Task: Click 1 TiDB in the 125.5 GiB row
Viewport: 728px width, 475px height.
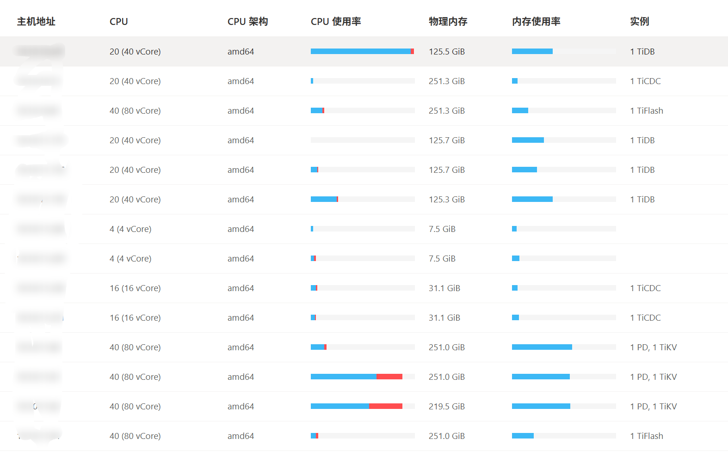Action: (x=642, y=52)
